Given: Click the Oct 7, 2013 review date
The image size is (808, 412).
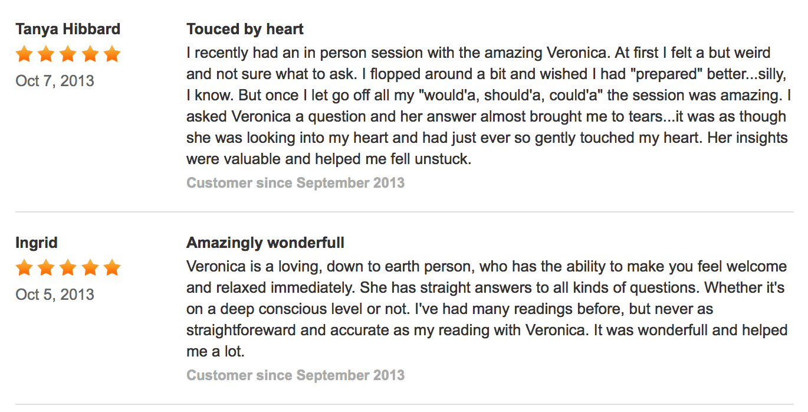Looking at the screenshot, I should coord(55,81).
